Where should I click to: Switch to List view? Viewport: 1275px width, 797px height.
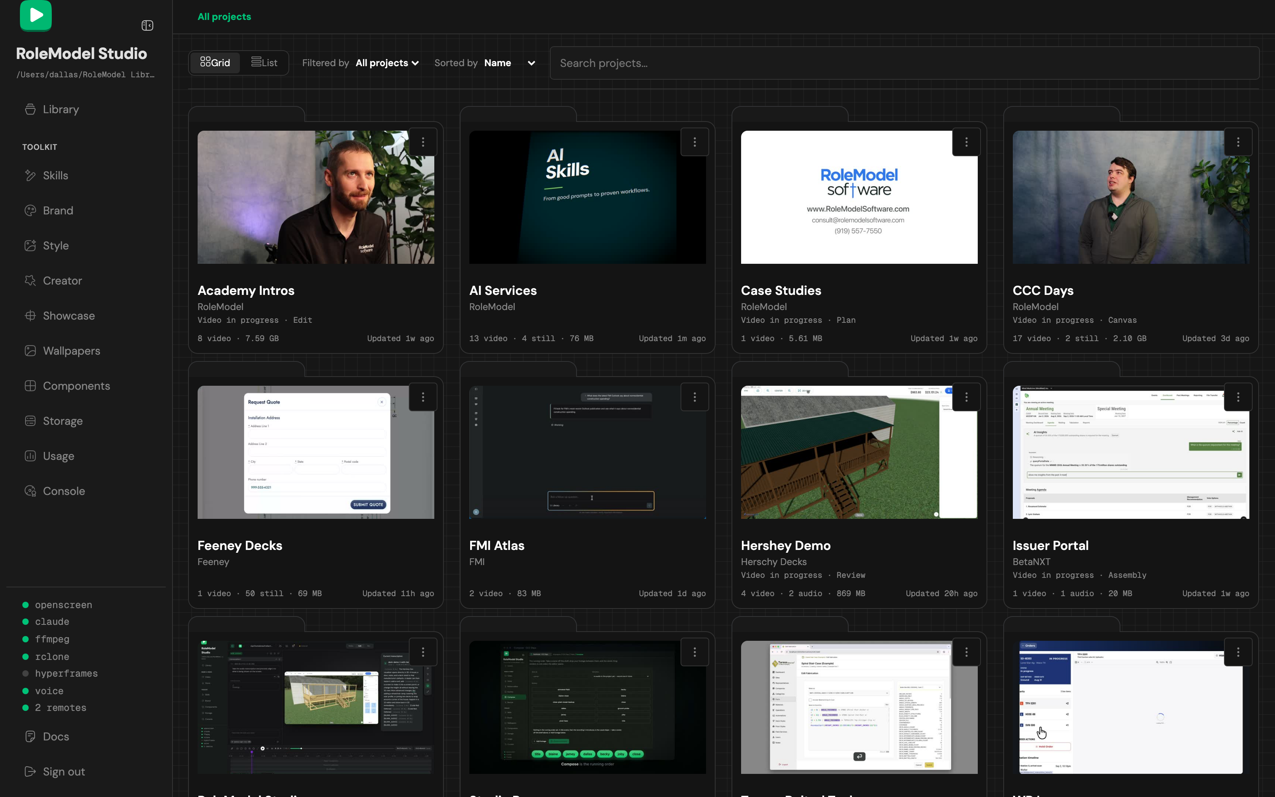point(265,63)
